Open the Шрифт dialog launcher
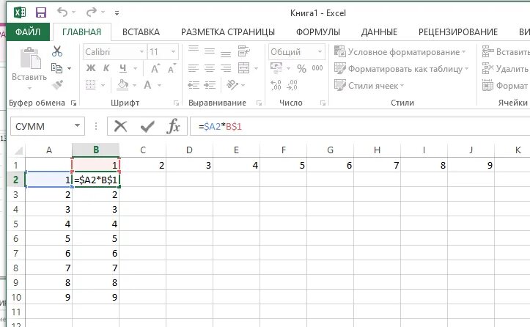The image size is (530, 327). click(x=176, y=103)
